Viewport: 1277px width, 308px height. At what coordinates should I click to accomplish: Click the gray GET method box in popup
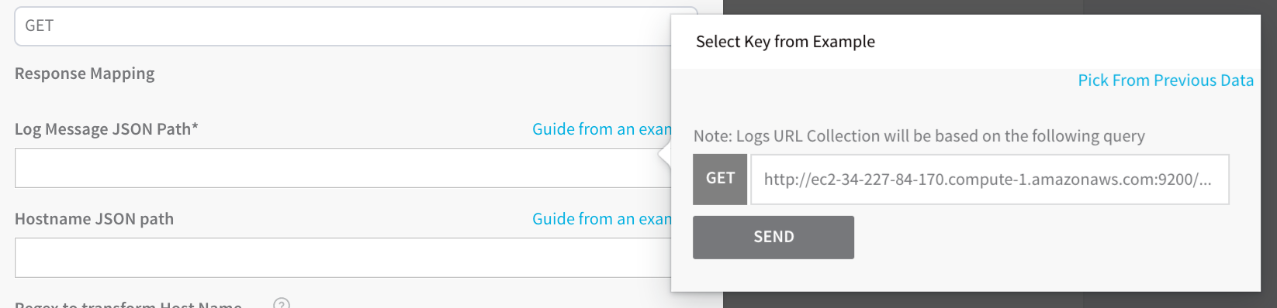click(720, 180)
